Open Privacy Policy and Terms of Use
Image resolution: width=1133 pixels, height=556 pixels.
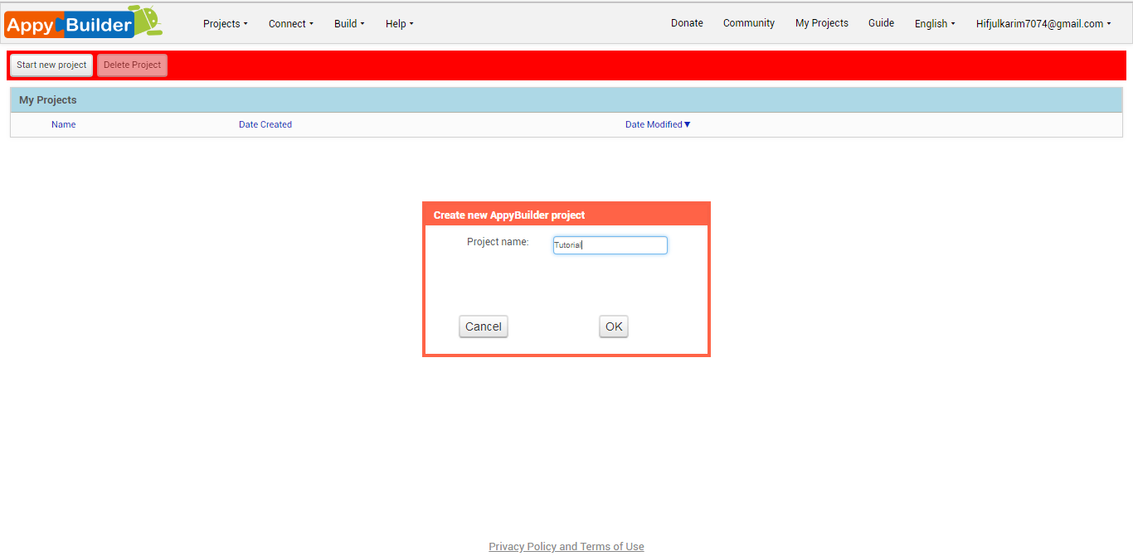point(566,546)
